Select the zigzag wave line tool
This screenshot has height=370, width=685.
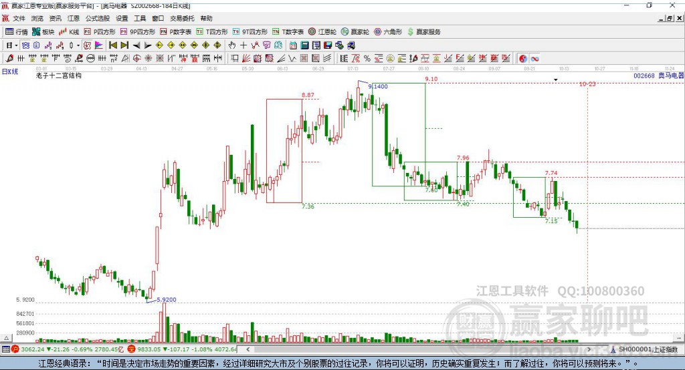click(x=292, y=59)
